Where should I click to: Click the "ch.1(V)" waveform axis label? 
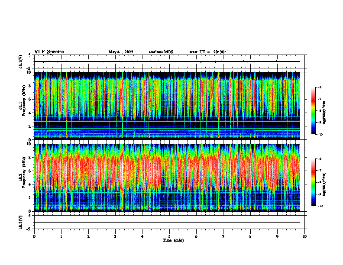coord(20,61)
